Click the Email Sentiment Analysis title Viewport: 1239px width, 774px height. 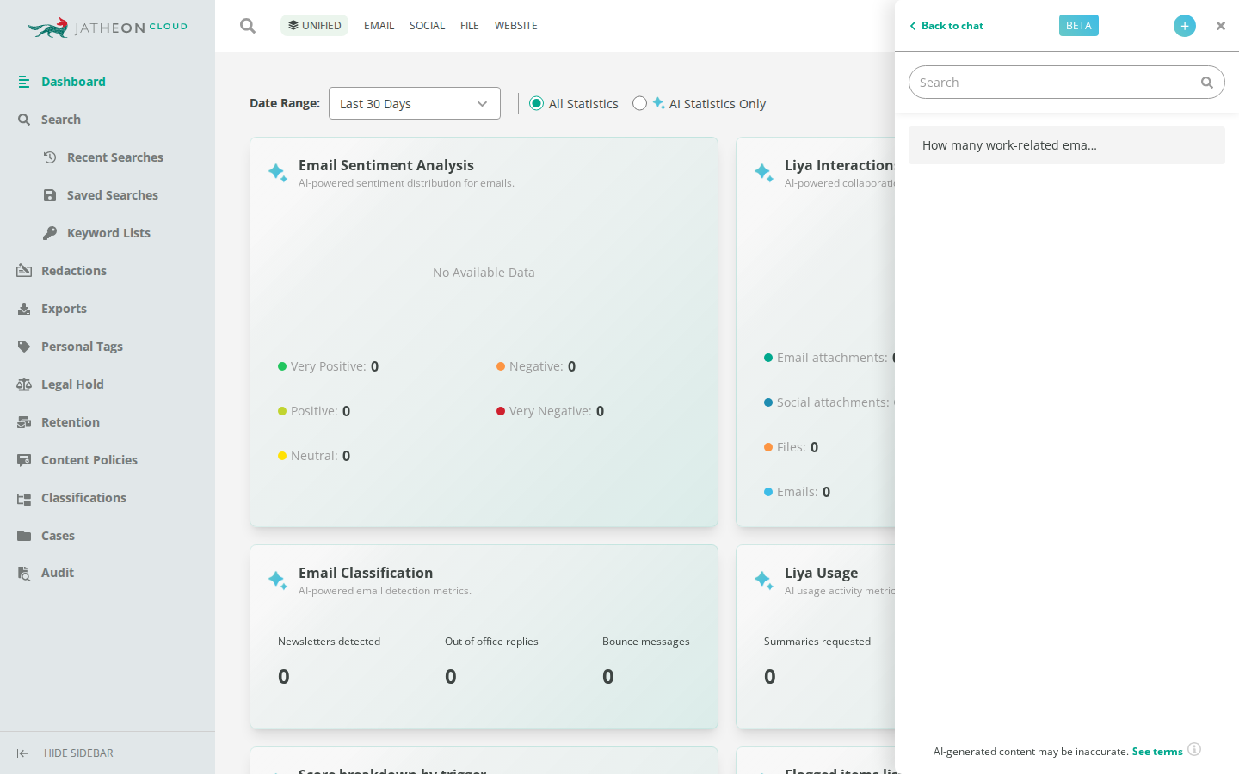386,165
